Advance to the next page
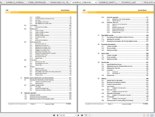Screen dimensions: 155x117 coord(78,115)
